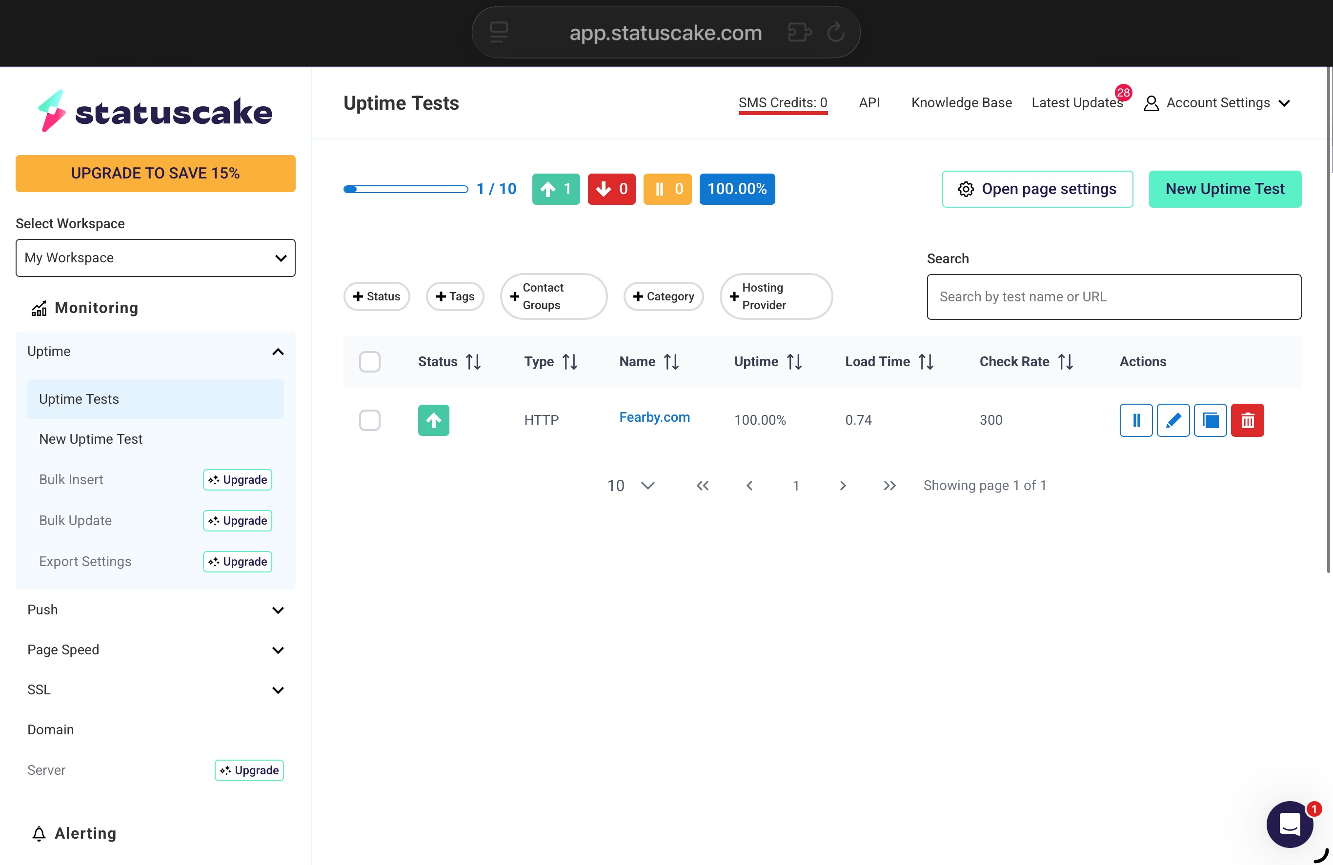Add a Tags filter
1333x865 pixels.
pos(455,296)
